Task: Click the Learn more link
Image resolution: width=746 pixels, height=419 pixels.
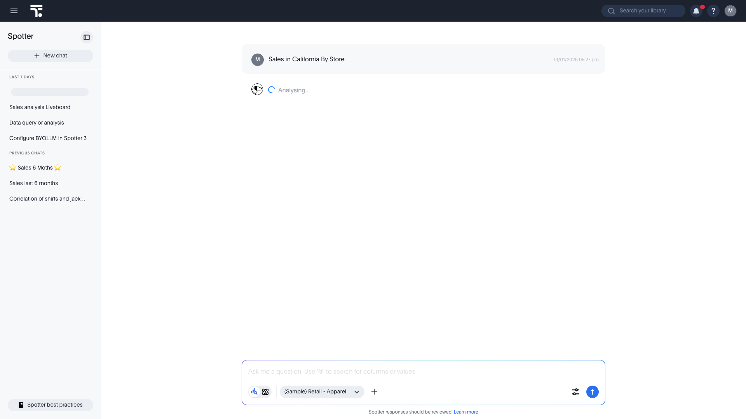Action: click(x=466, y=412)
